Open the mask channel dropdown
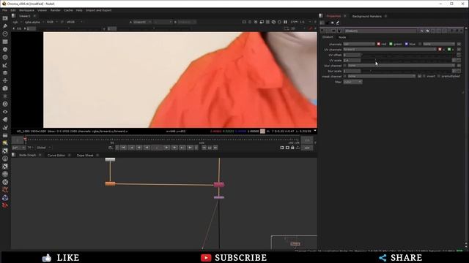The height and width of the screenshot is (263, 469). click(382, 76)
